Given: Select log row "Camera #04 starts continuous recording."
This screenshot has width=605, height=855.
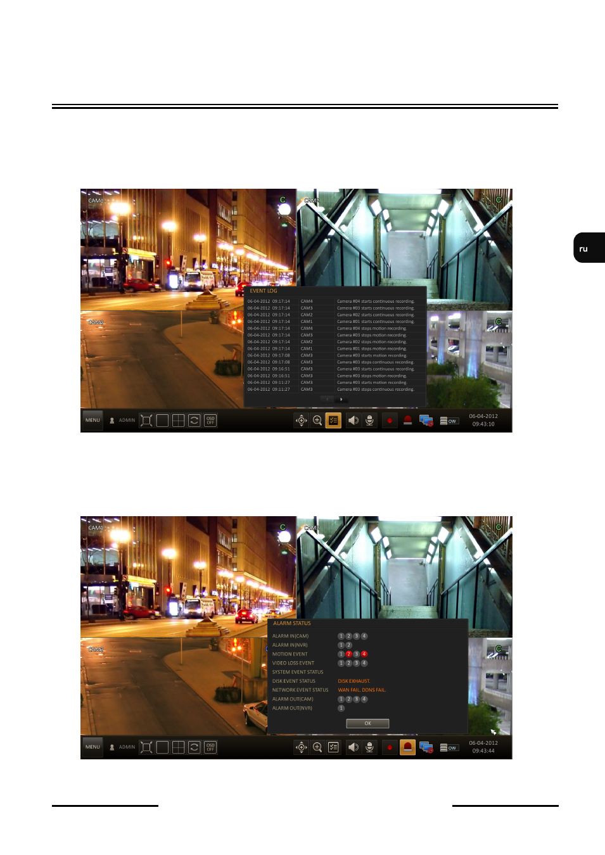Looking at the screenshot, I should 335,301.
